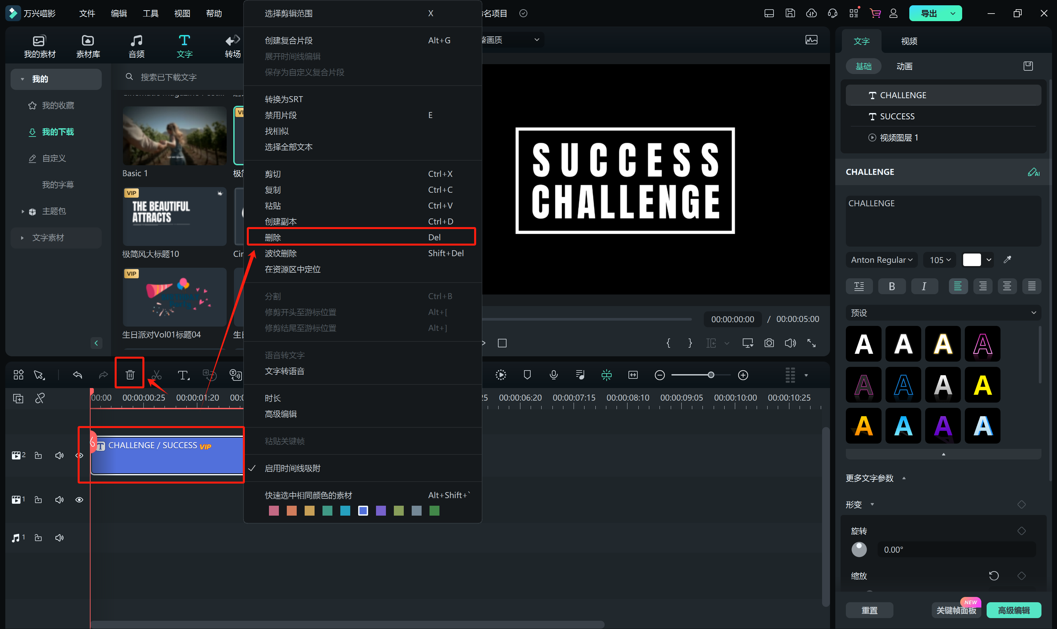Hide track 1 using its eye icon
Image resolution: width=1057 pixels, height=629 pixels.
click(79, 500)
